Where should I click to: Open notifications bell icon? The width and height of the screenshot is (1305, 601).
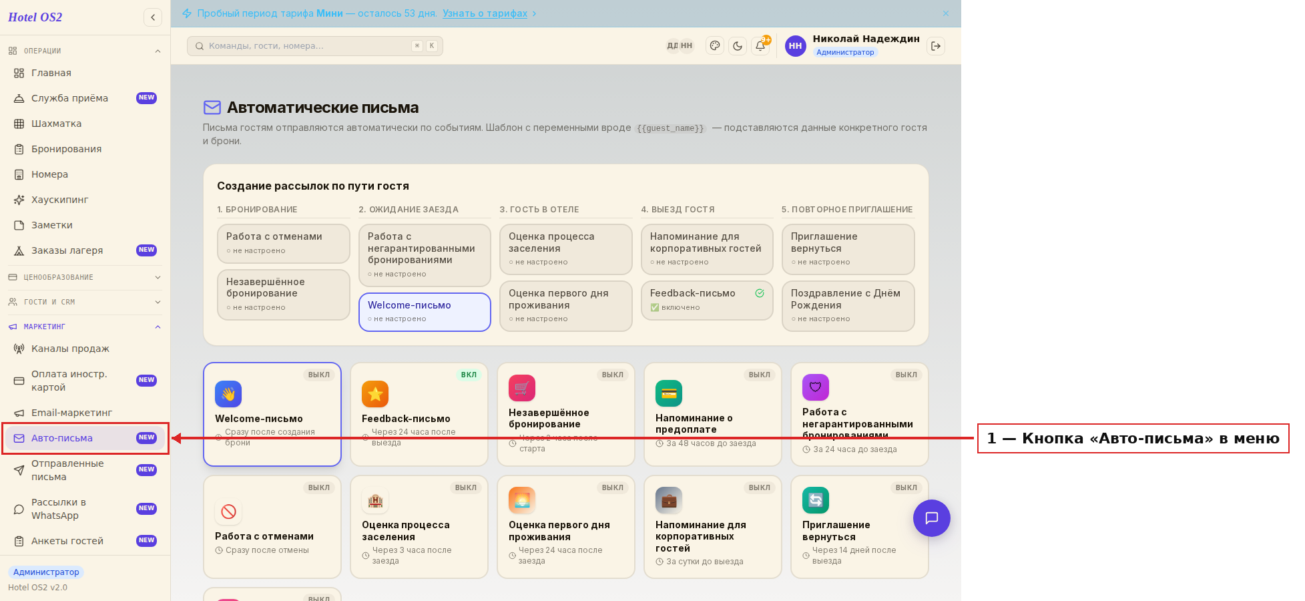(x=760, y=46)
